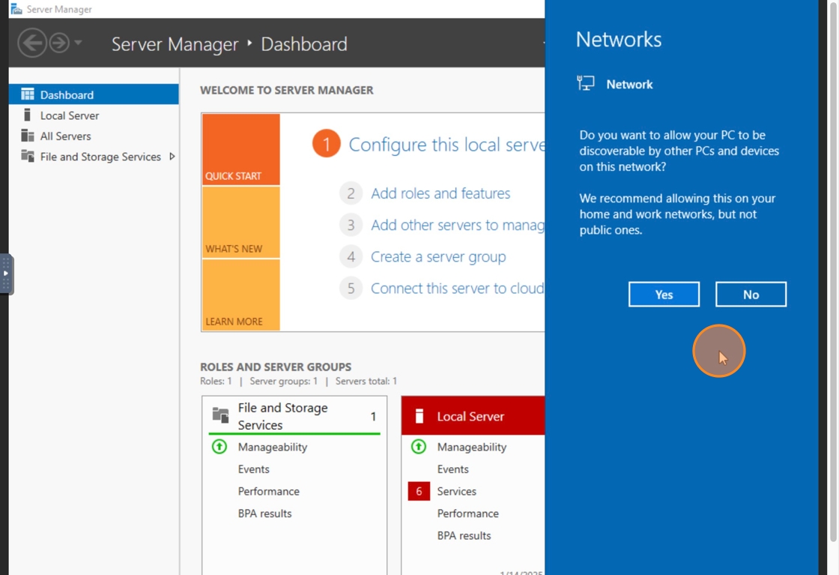Select All Servers in the sidebar
Viewport: 839px width, 575px height.
65,136
